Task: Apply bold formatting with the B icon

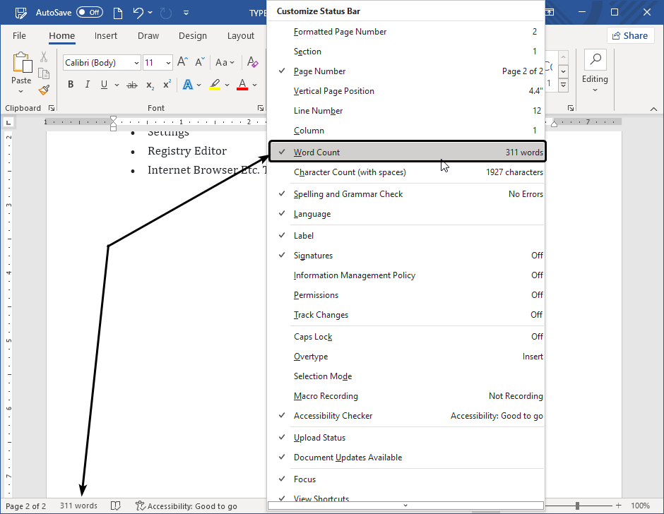Action: pyautogui.click(x=71, y=85)
